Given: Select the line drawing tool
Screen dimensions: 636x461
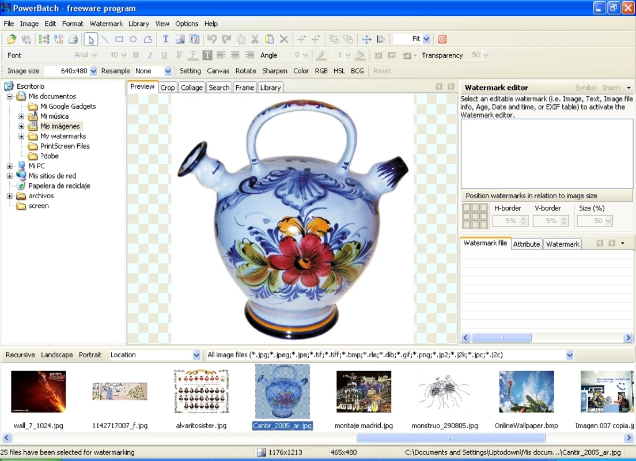Looking at the screenshot, I should [105, 39].
